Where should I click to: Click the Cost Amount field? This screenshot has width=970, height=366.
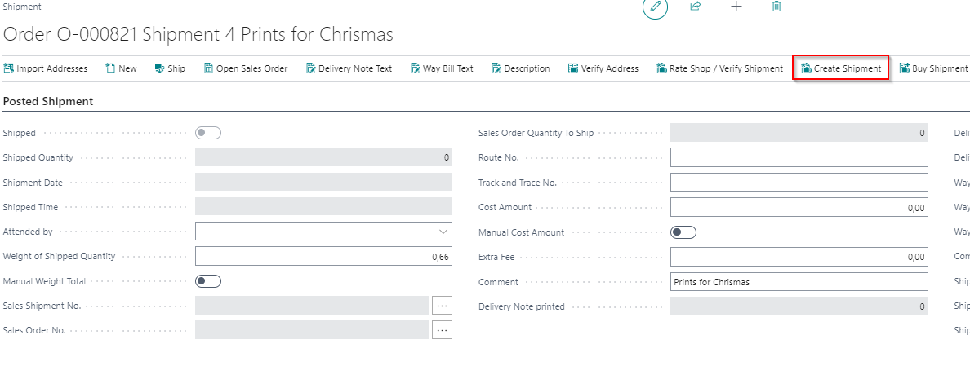click(799, 207)
